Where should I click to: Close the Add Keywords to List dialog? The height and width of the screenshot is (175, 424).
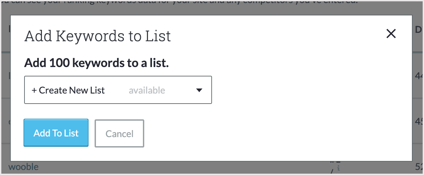[391, 34]
